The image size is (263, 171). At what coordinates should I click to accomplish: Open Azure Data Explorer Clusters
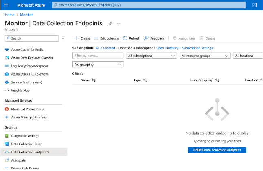tap(32, 58)
